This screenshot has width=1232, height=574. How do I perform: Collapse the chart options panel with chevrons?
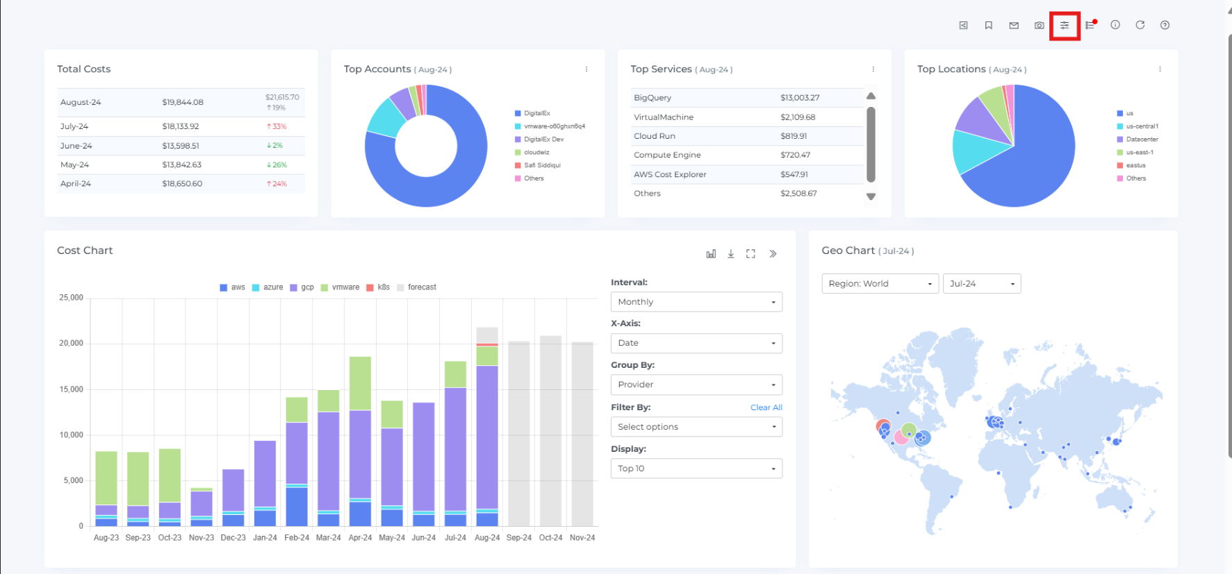773,254
